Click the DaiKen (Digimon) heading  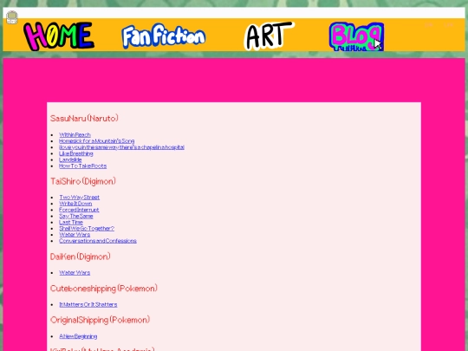click(81, 257)
